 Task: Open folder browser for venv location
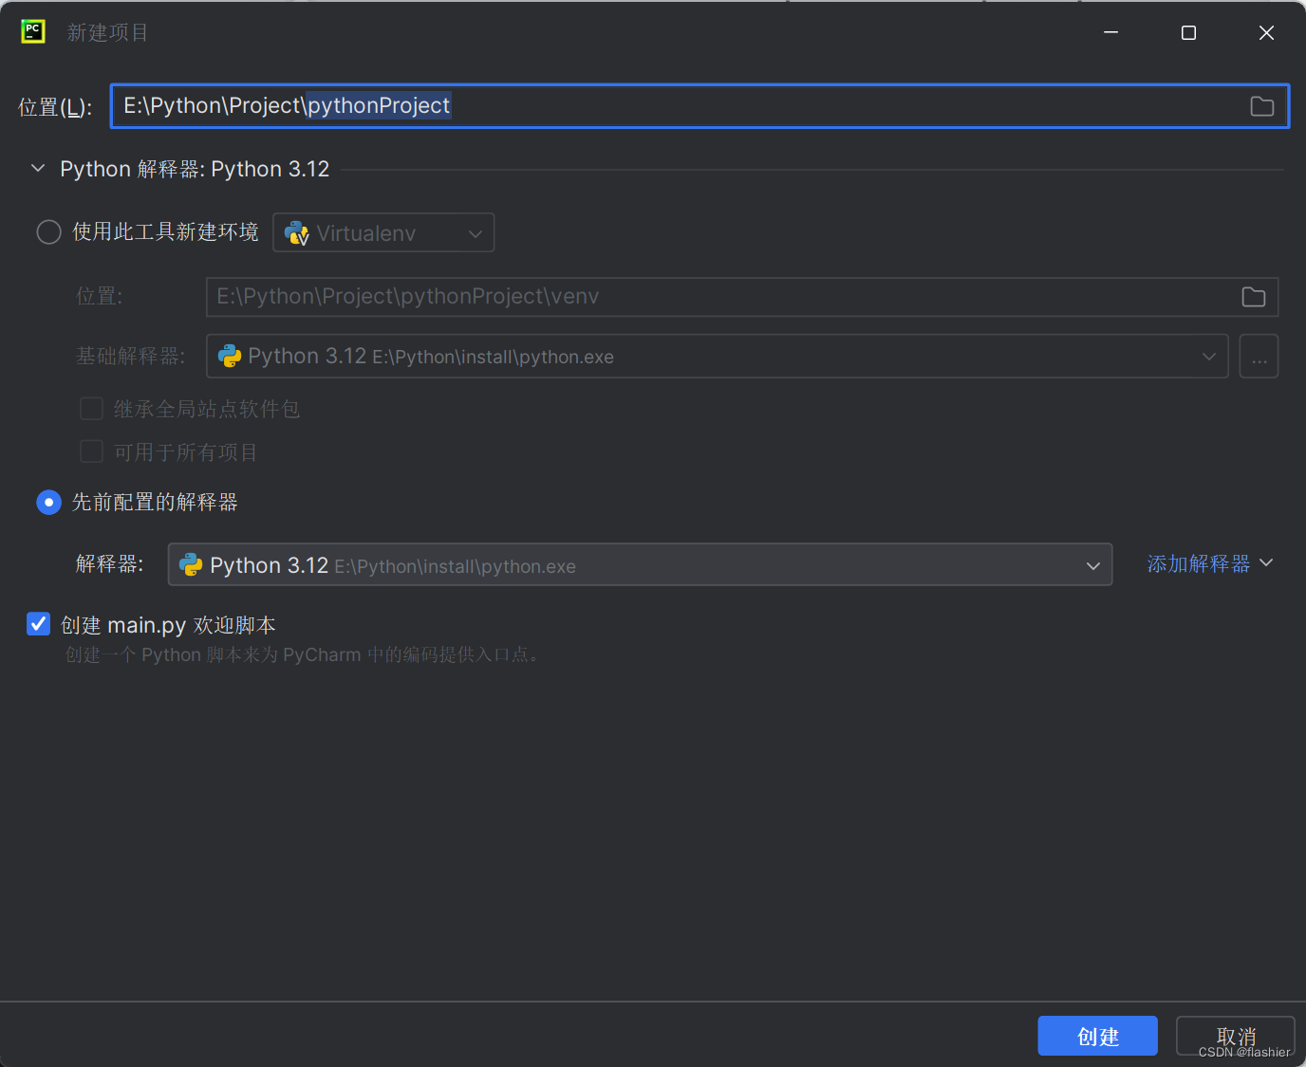click(x=1253, y=297)
